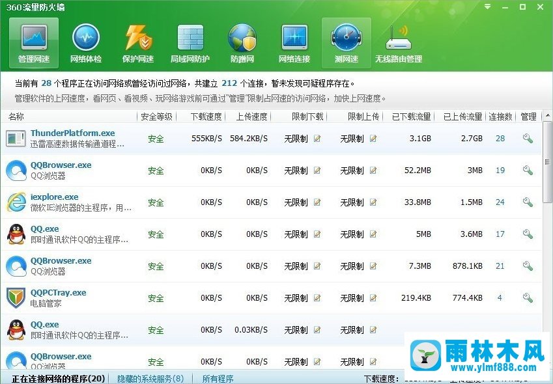The width and height of the screenshot is (553, 384).
Task: Edit upload limit for QQ.exe with 5MB downloaded
Action: click(373, 234)
